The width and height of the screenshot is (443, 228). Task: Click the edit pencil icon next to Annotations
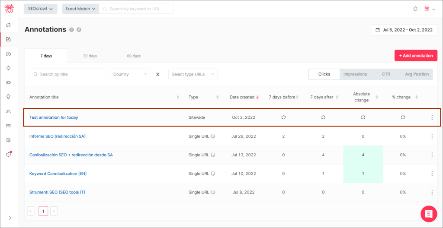click(79, 30)
